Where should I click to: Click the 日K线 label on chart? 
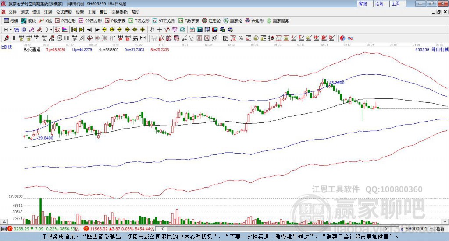coord(7,47)
